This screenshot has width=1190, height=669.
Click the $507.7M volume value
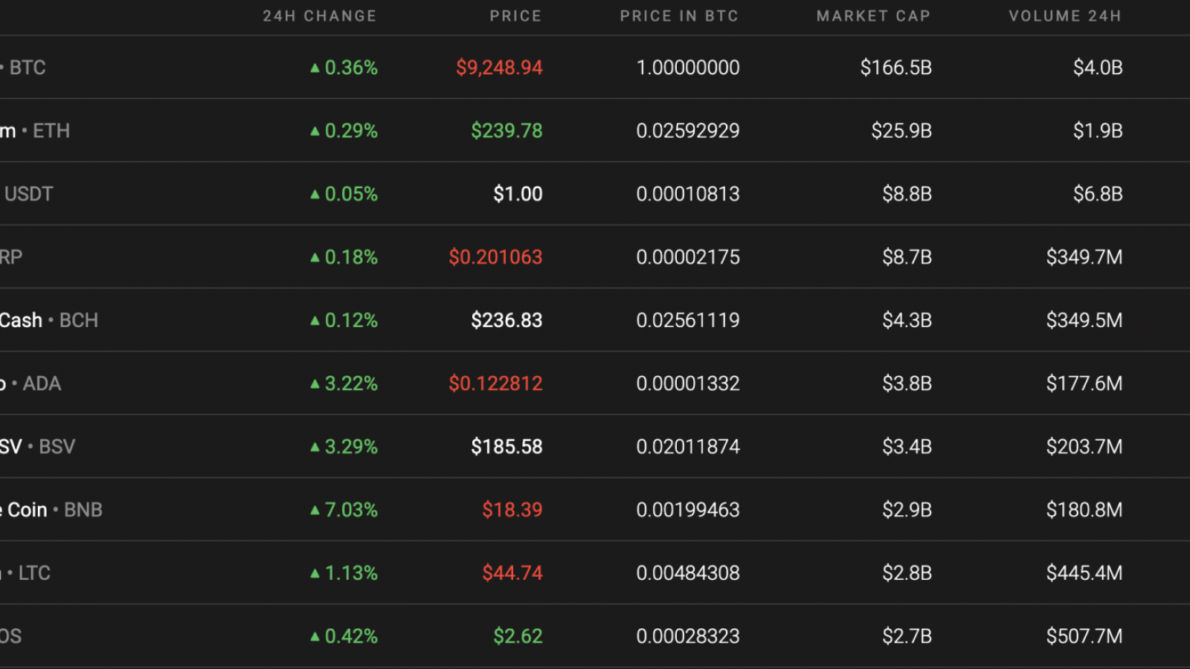pyautogui.click(x=1084, y=636)
